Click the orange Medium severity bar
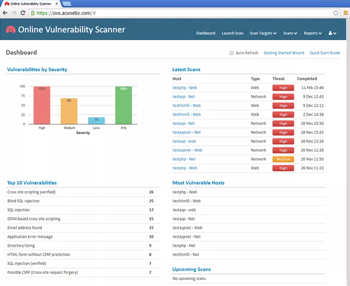Image resolution: width=350 pixels, height=286 pixels. click(x=69, y=111)
